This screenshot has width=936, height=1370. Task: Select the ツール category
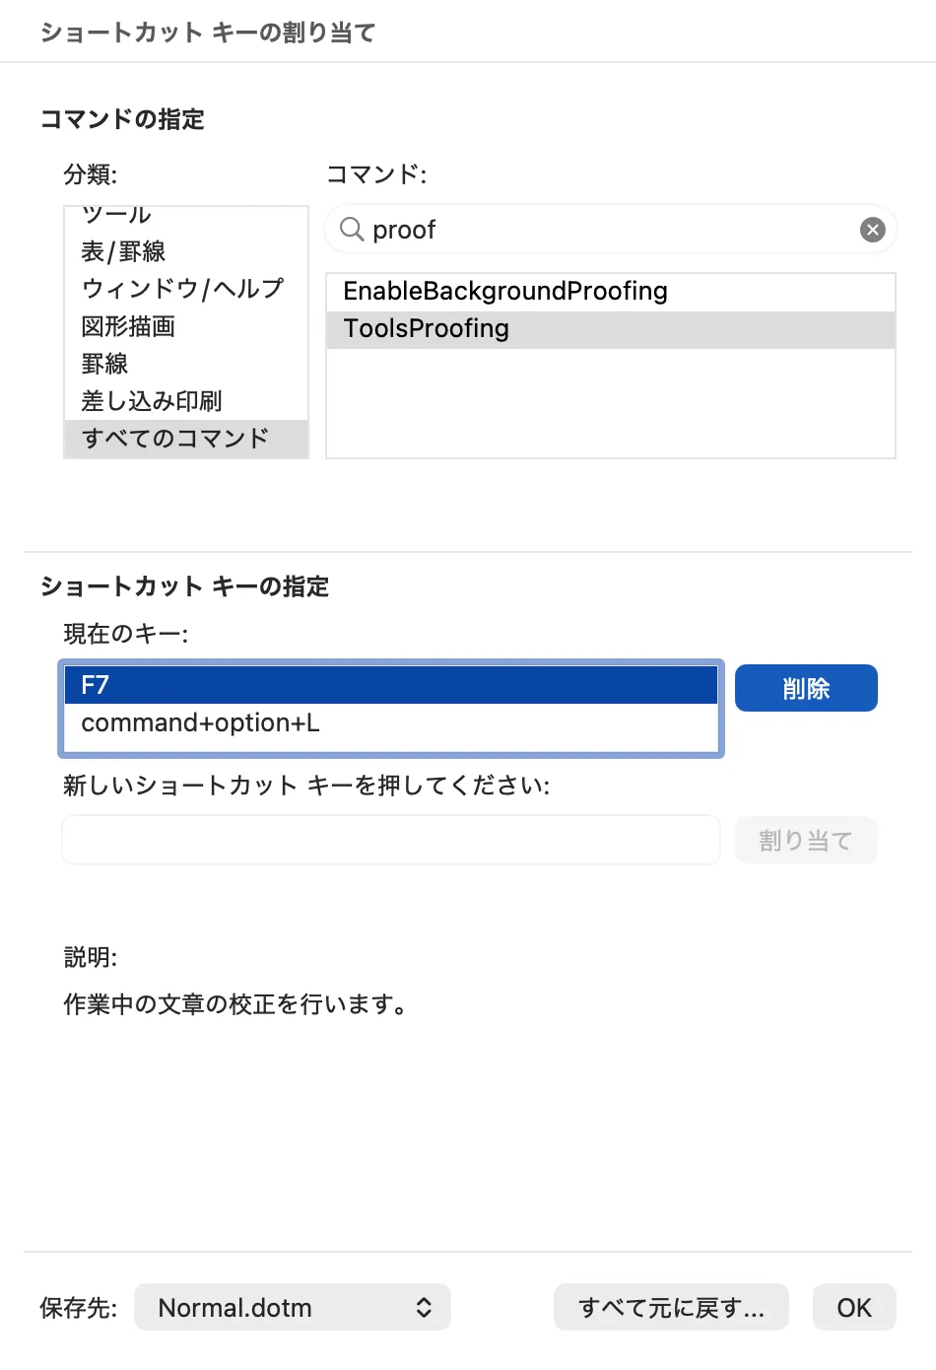point(115,217)
